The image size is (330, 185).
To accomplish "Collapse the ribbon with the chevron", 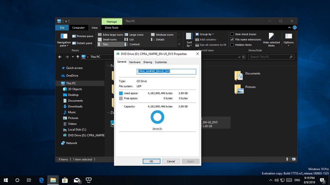I will point(289,28).
